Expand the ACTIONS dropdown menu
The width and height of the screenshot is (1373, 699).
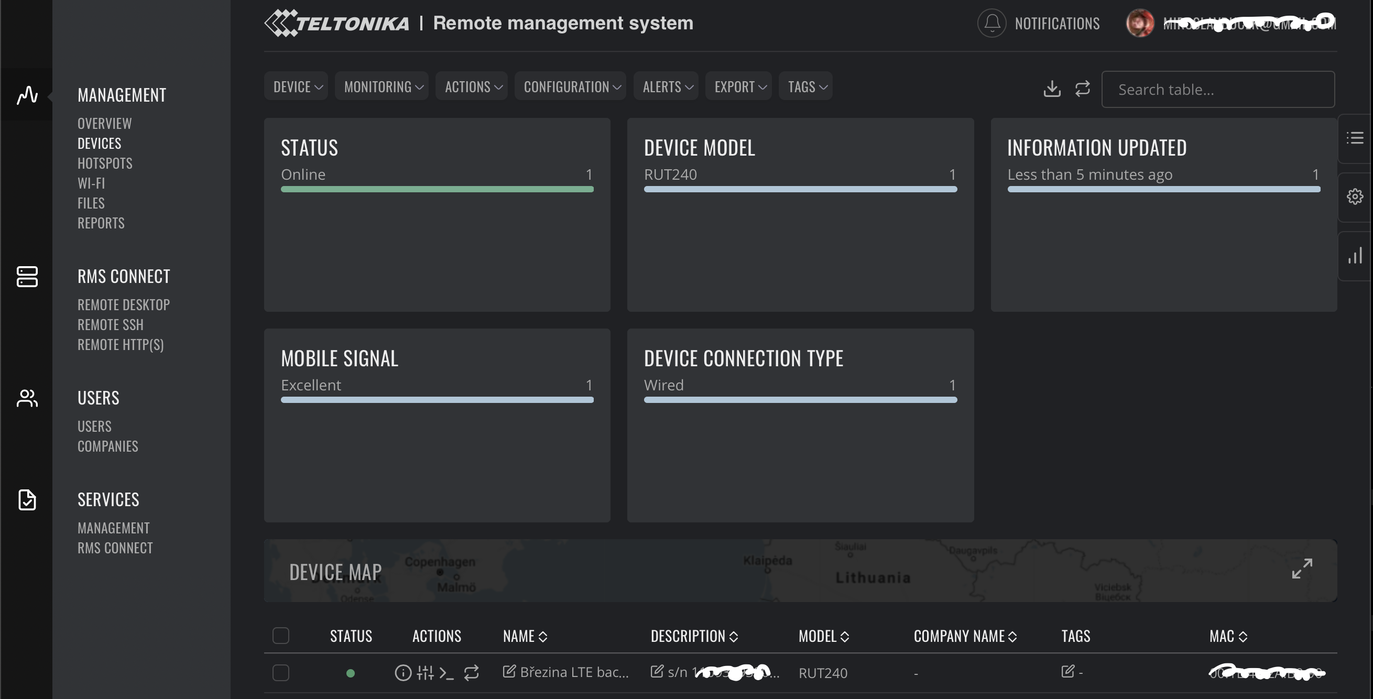(473, 86)
